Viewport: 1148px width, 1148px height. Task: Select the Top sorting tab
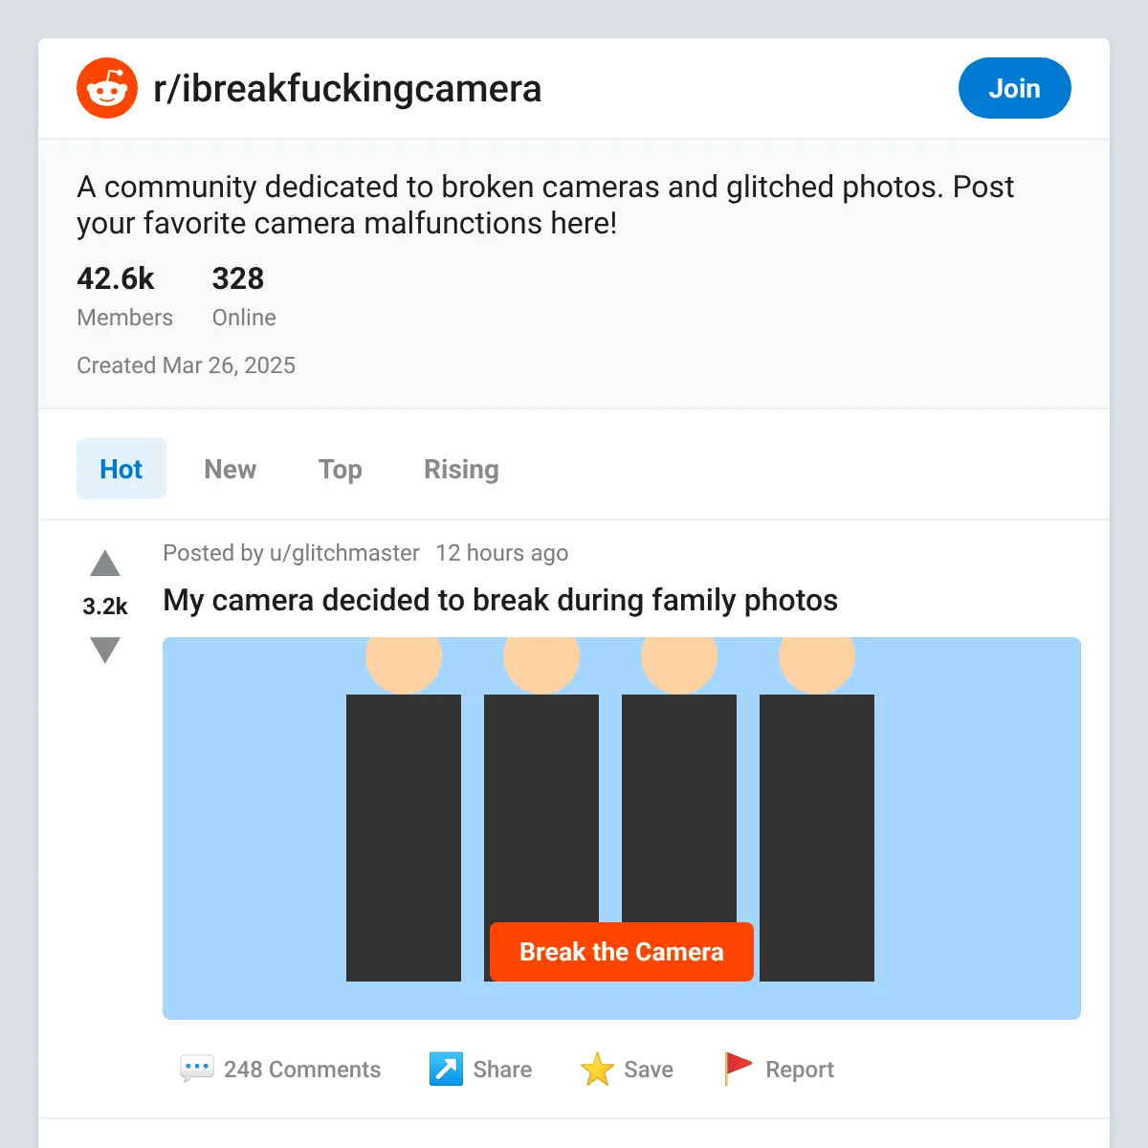341,469
